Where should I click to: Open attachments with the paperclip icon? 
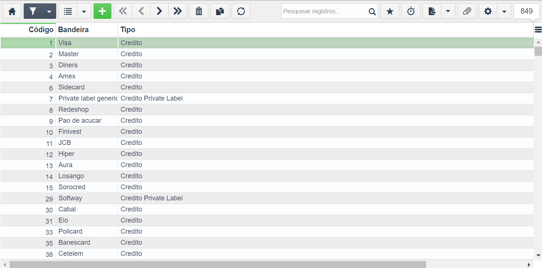[467, 11]
